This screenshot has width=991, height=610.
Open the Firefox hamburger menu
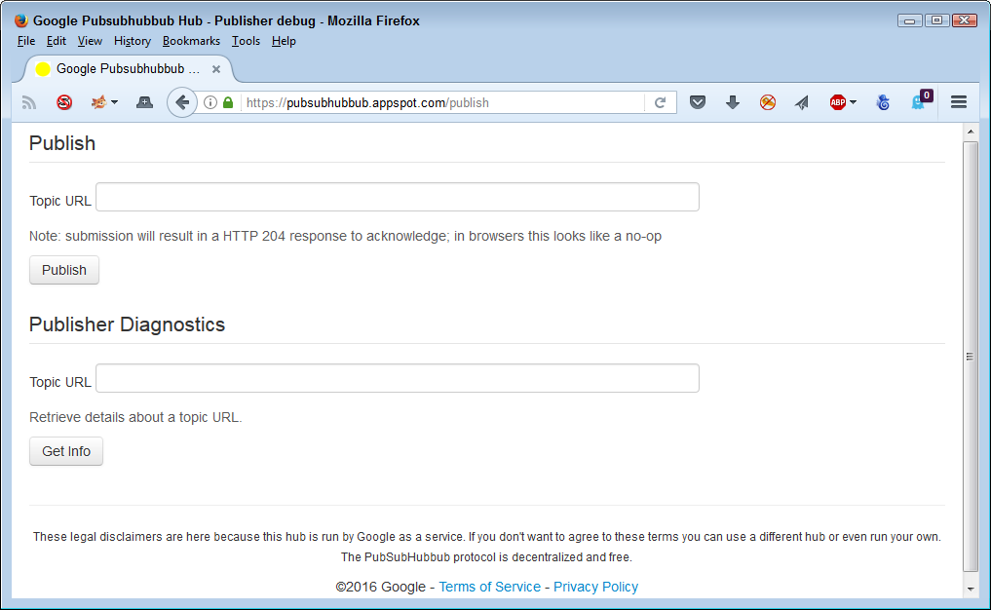pyautogui.click(x=959, y=101)
